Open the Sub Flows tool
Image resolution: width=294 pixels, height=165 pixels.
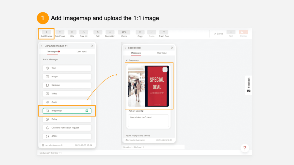(x=60, y=32)
